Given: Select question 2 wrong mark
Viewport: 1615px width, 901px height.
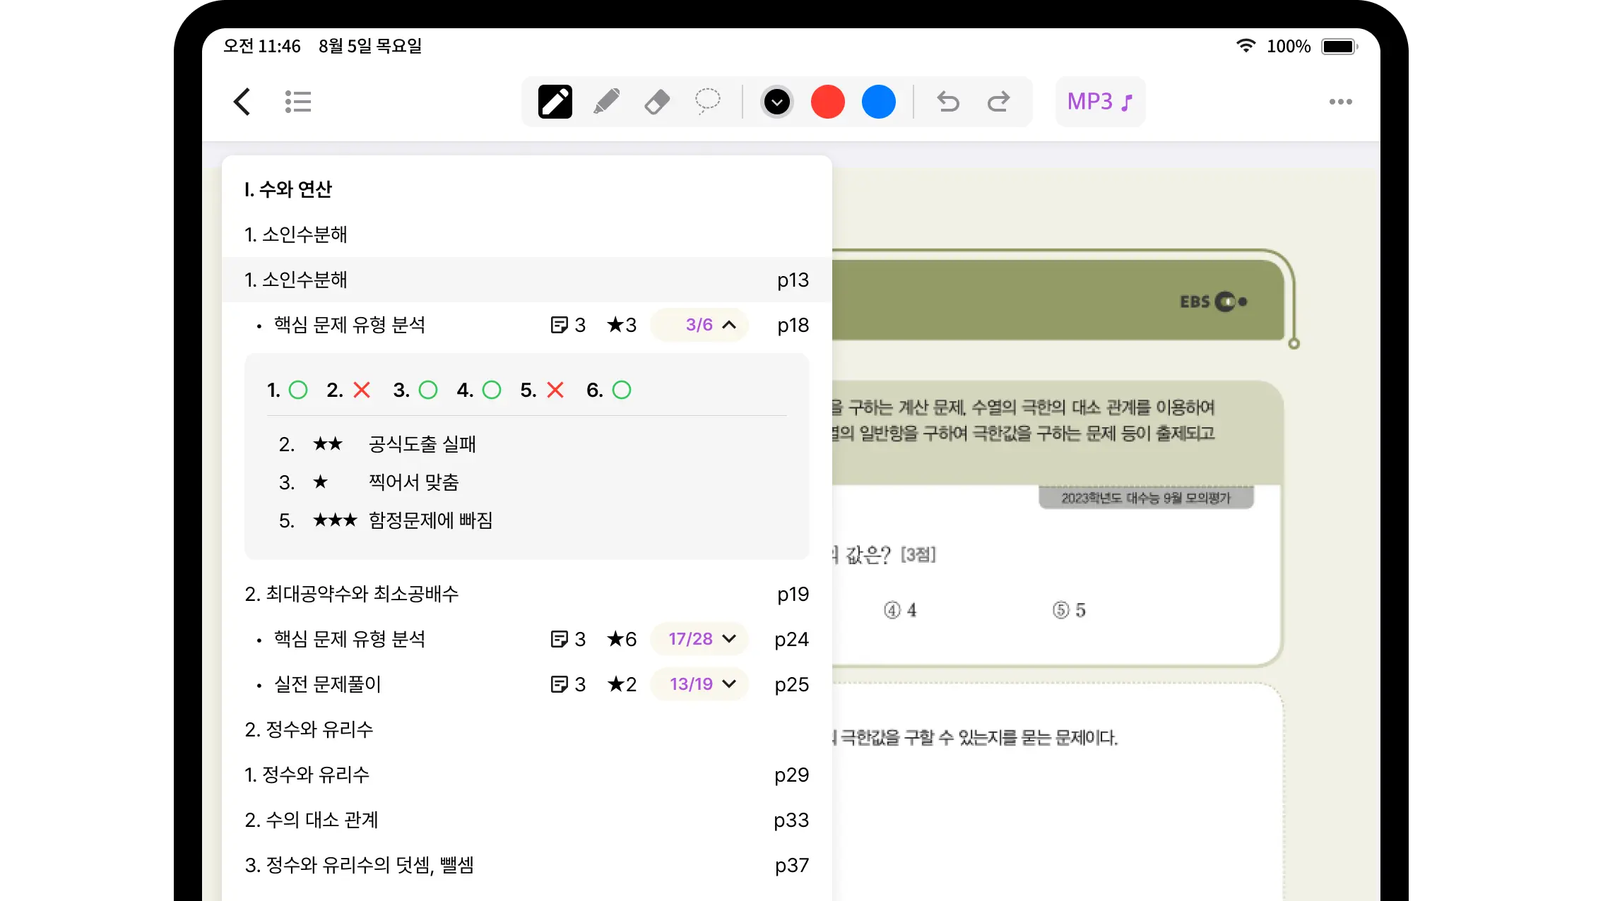Looking at the screenshot, I should [362, 390].
